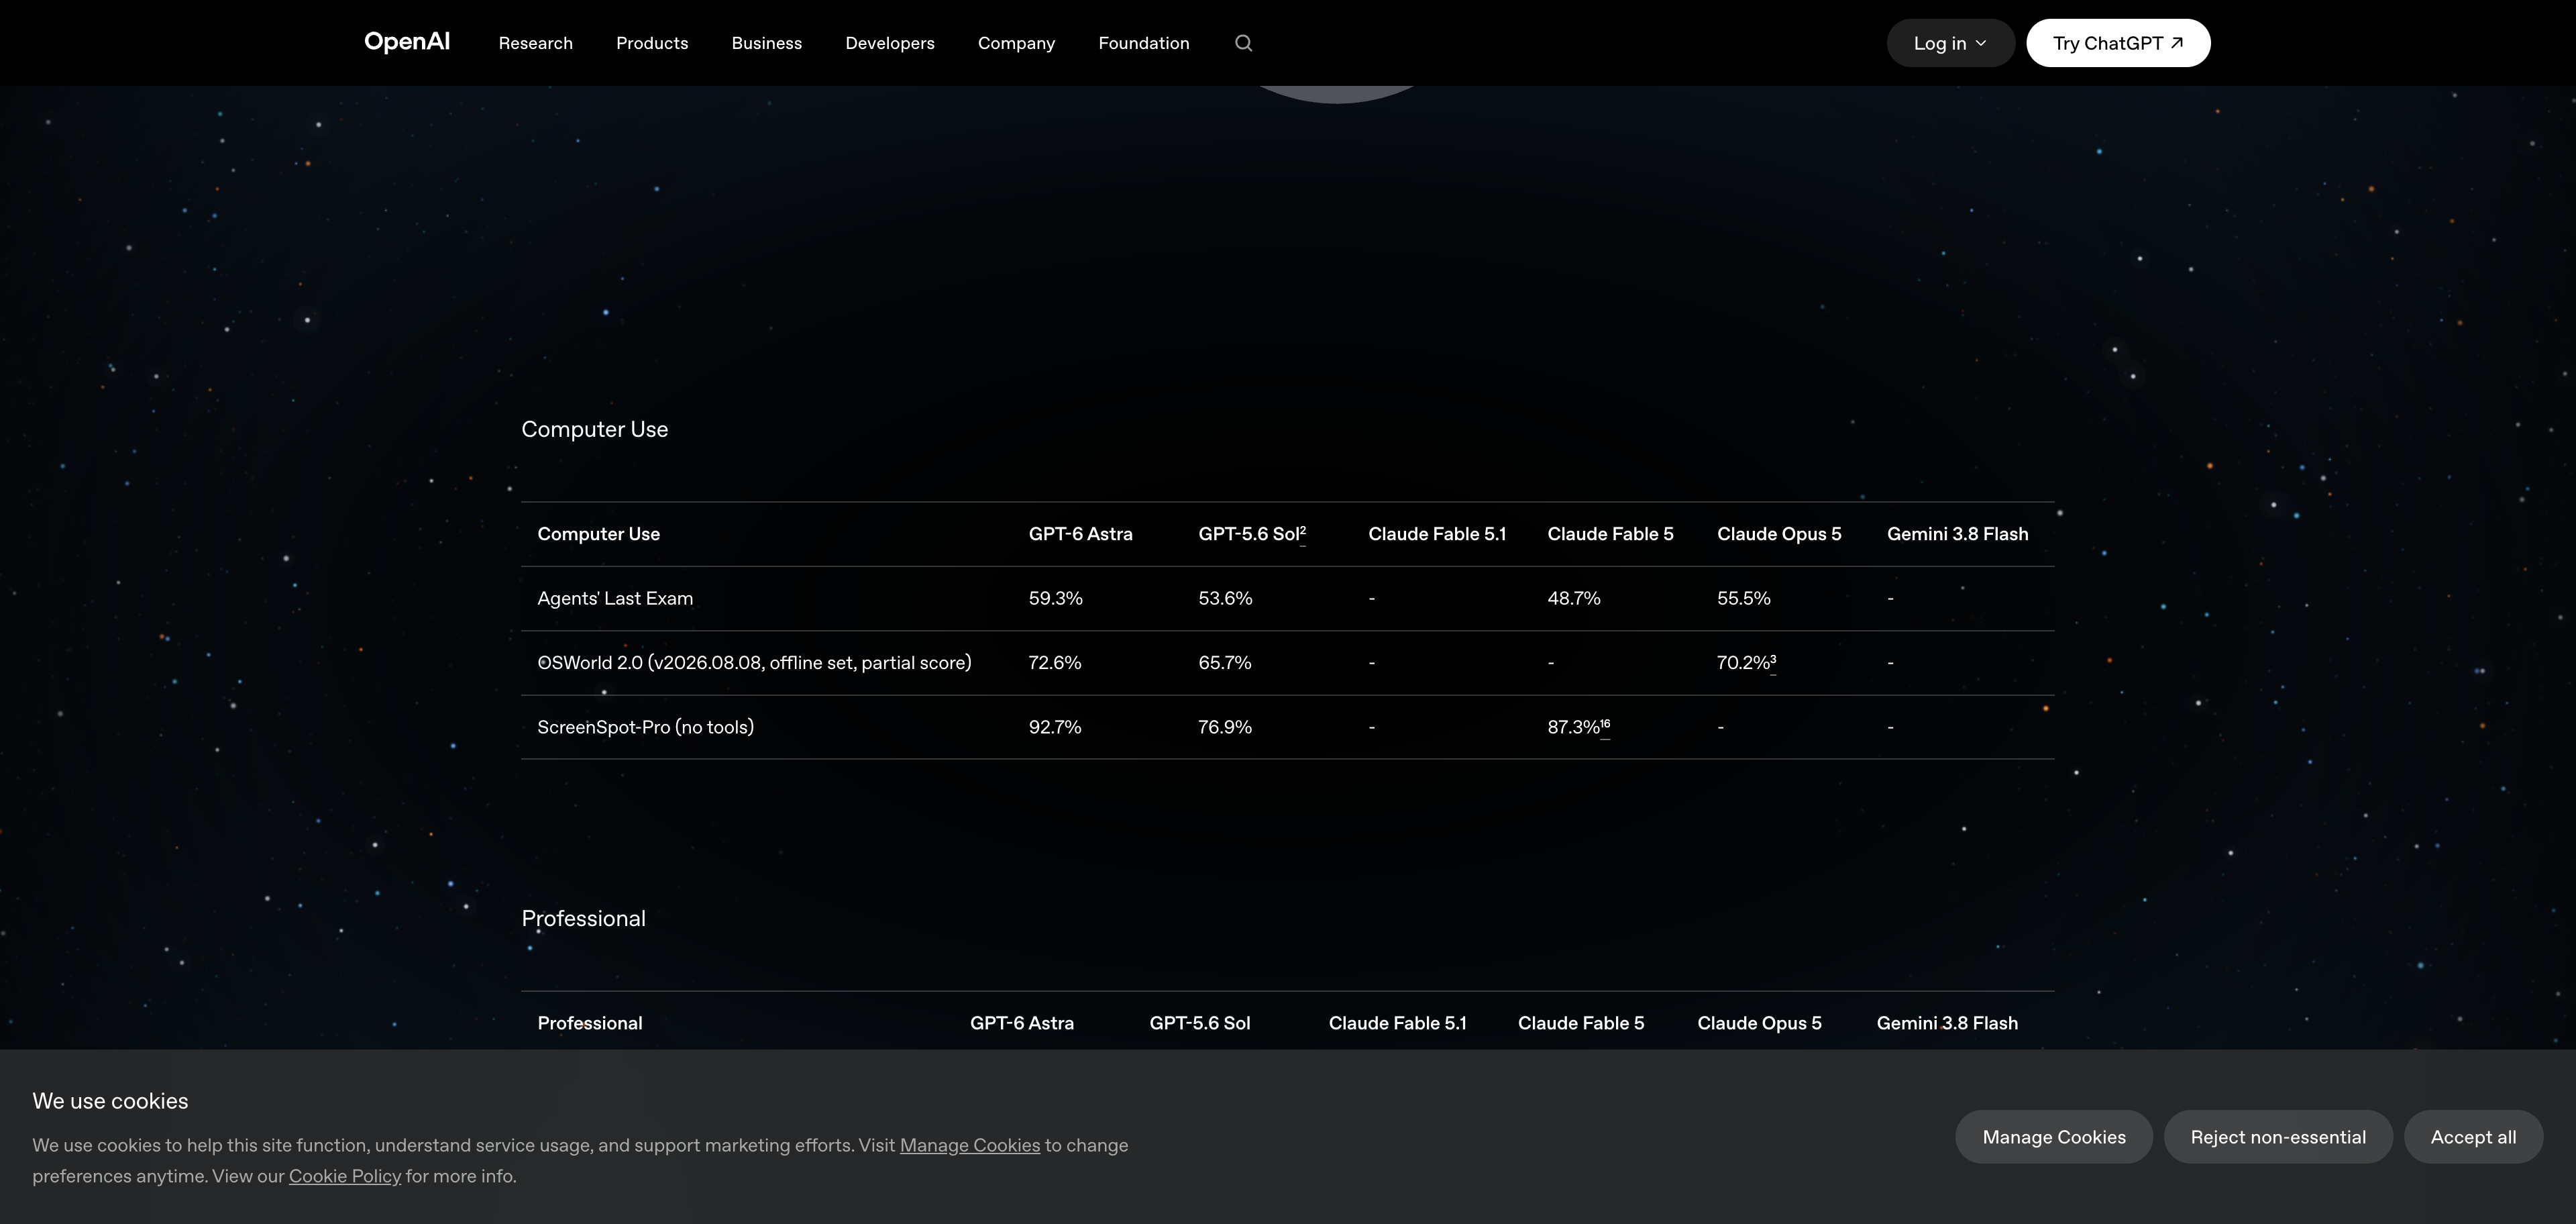Click Claude Opus 5 header in Professional table
Viewport: 2576px width, 1224px height.
pyautogui.click(x=1759, y=1023)
